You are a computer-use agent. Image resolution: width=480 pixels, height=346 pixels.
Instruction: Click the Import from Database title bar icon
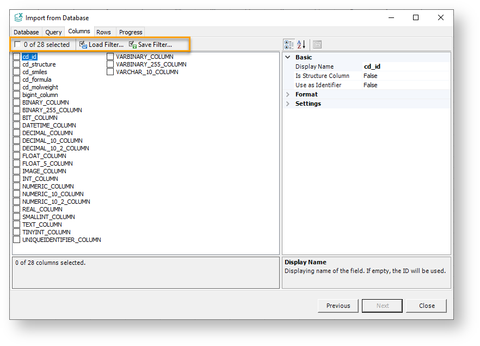pyautogui.click(x=19, y=17)
